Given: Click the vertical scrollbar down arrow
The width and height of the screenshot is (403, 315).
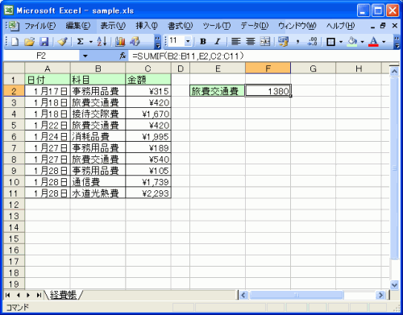Looking at the screenshot, I should tap(394, 284).
